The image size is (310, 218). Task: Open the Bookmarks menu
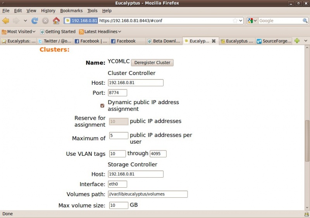point(71,10)
